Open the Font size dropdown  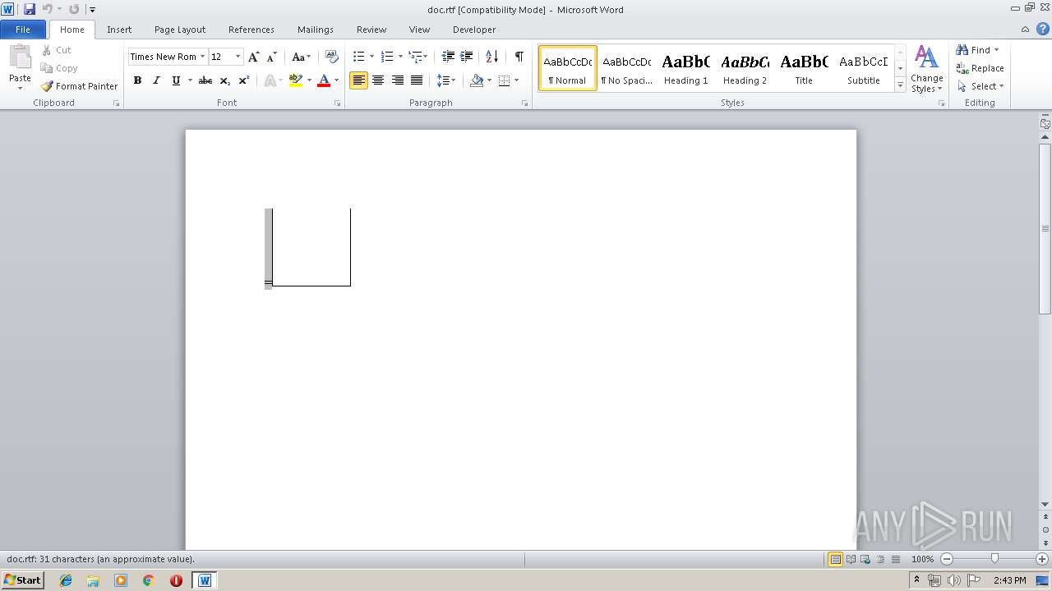coord(238,57)
